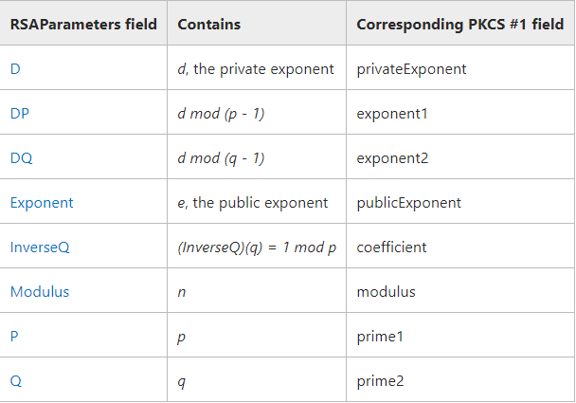Open the DQ field link
Screen dimensions: 576x403
pos(21,158)
